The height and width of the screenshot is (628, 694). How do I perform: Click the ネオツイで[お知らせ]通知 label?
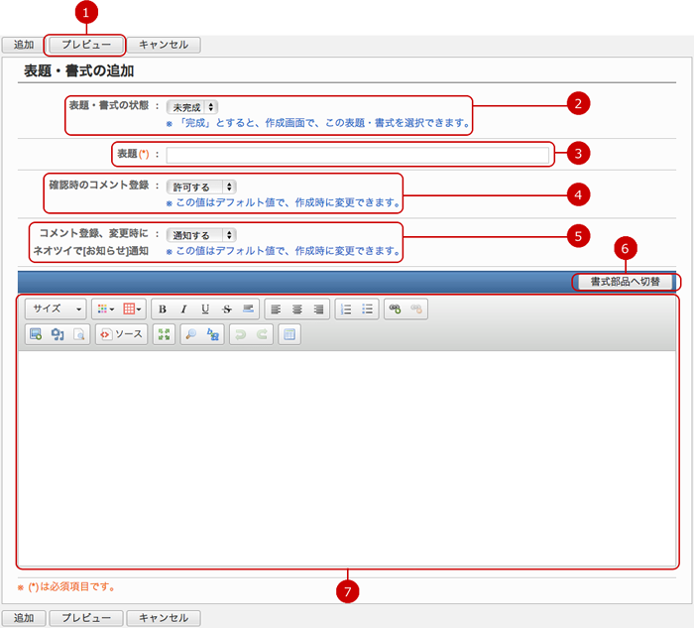pyautogui.click(x=91, y=251)
